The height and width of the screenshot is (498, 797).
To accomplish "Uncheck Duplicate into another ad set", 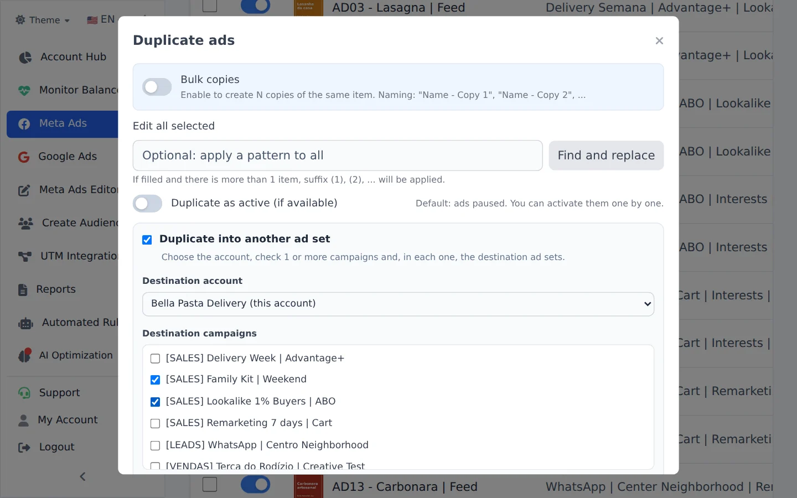I will [147, 240].
